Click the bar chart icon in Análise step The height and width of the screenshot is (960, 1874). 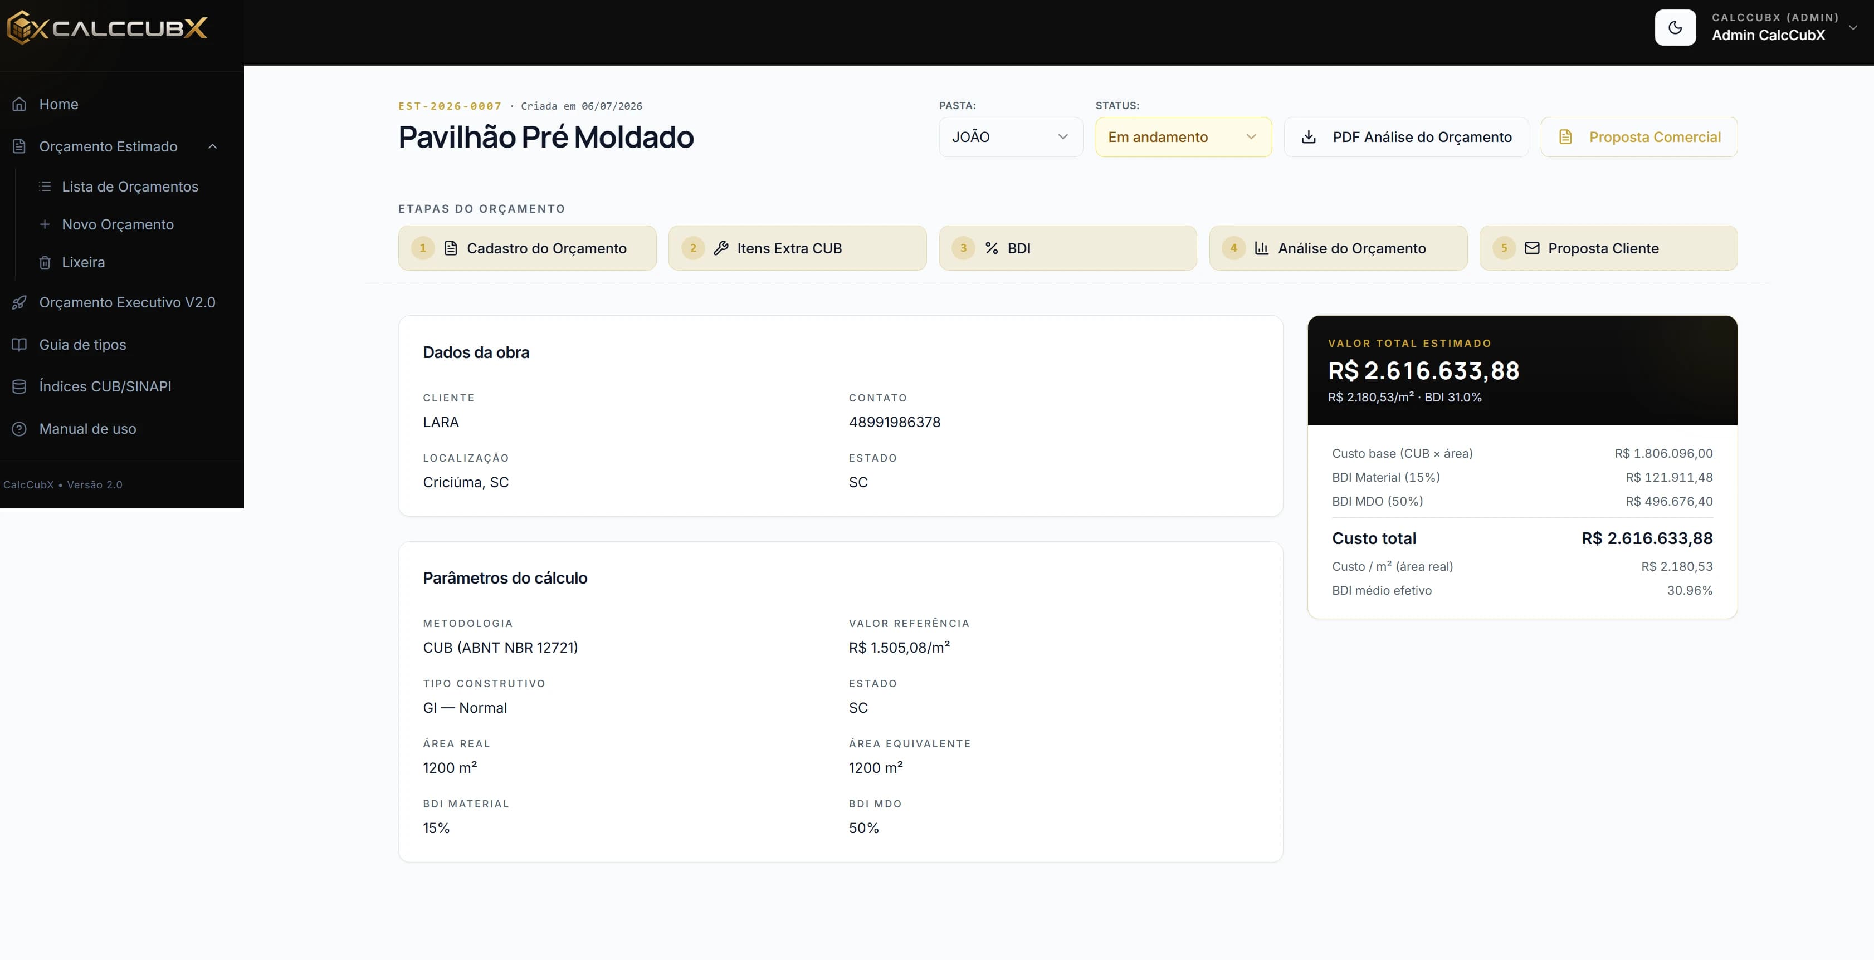coord(1261,248)
